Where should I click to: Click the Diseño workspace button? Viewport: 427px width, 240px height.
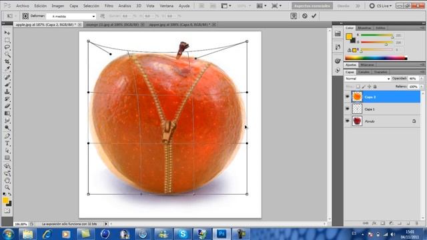344,6
